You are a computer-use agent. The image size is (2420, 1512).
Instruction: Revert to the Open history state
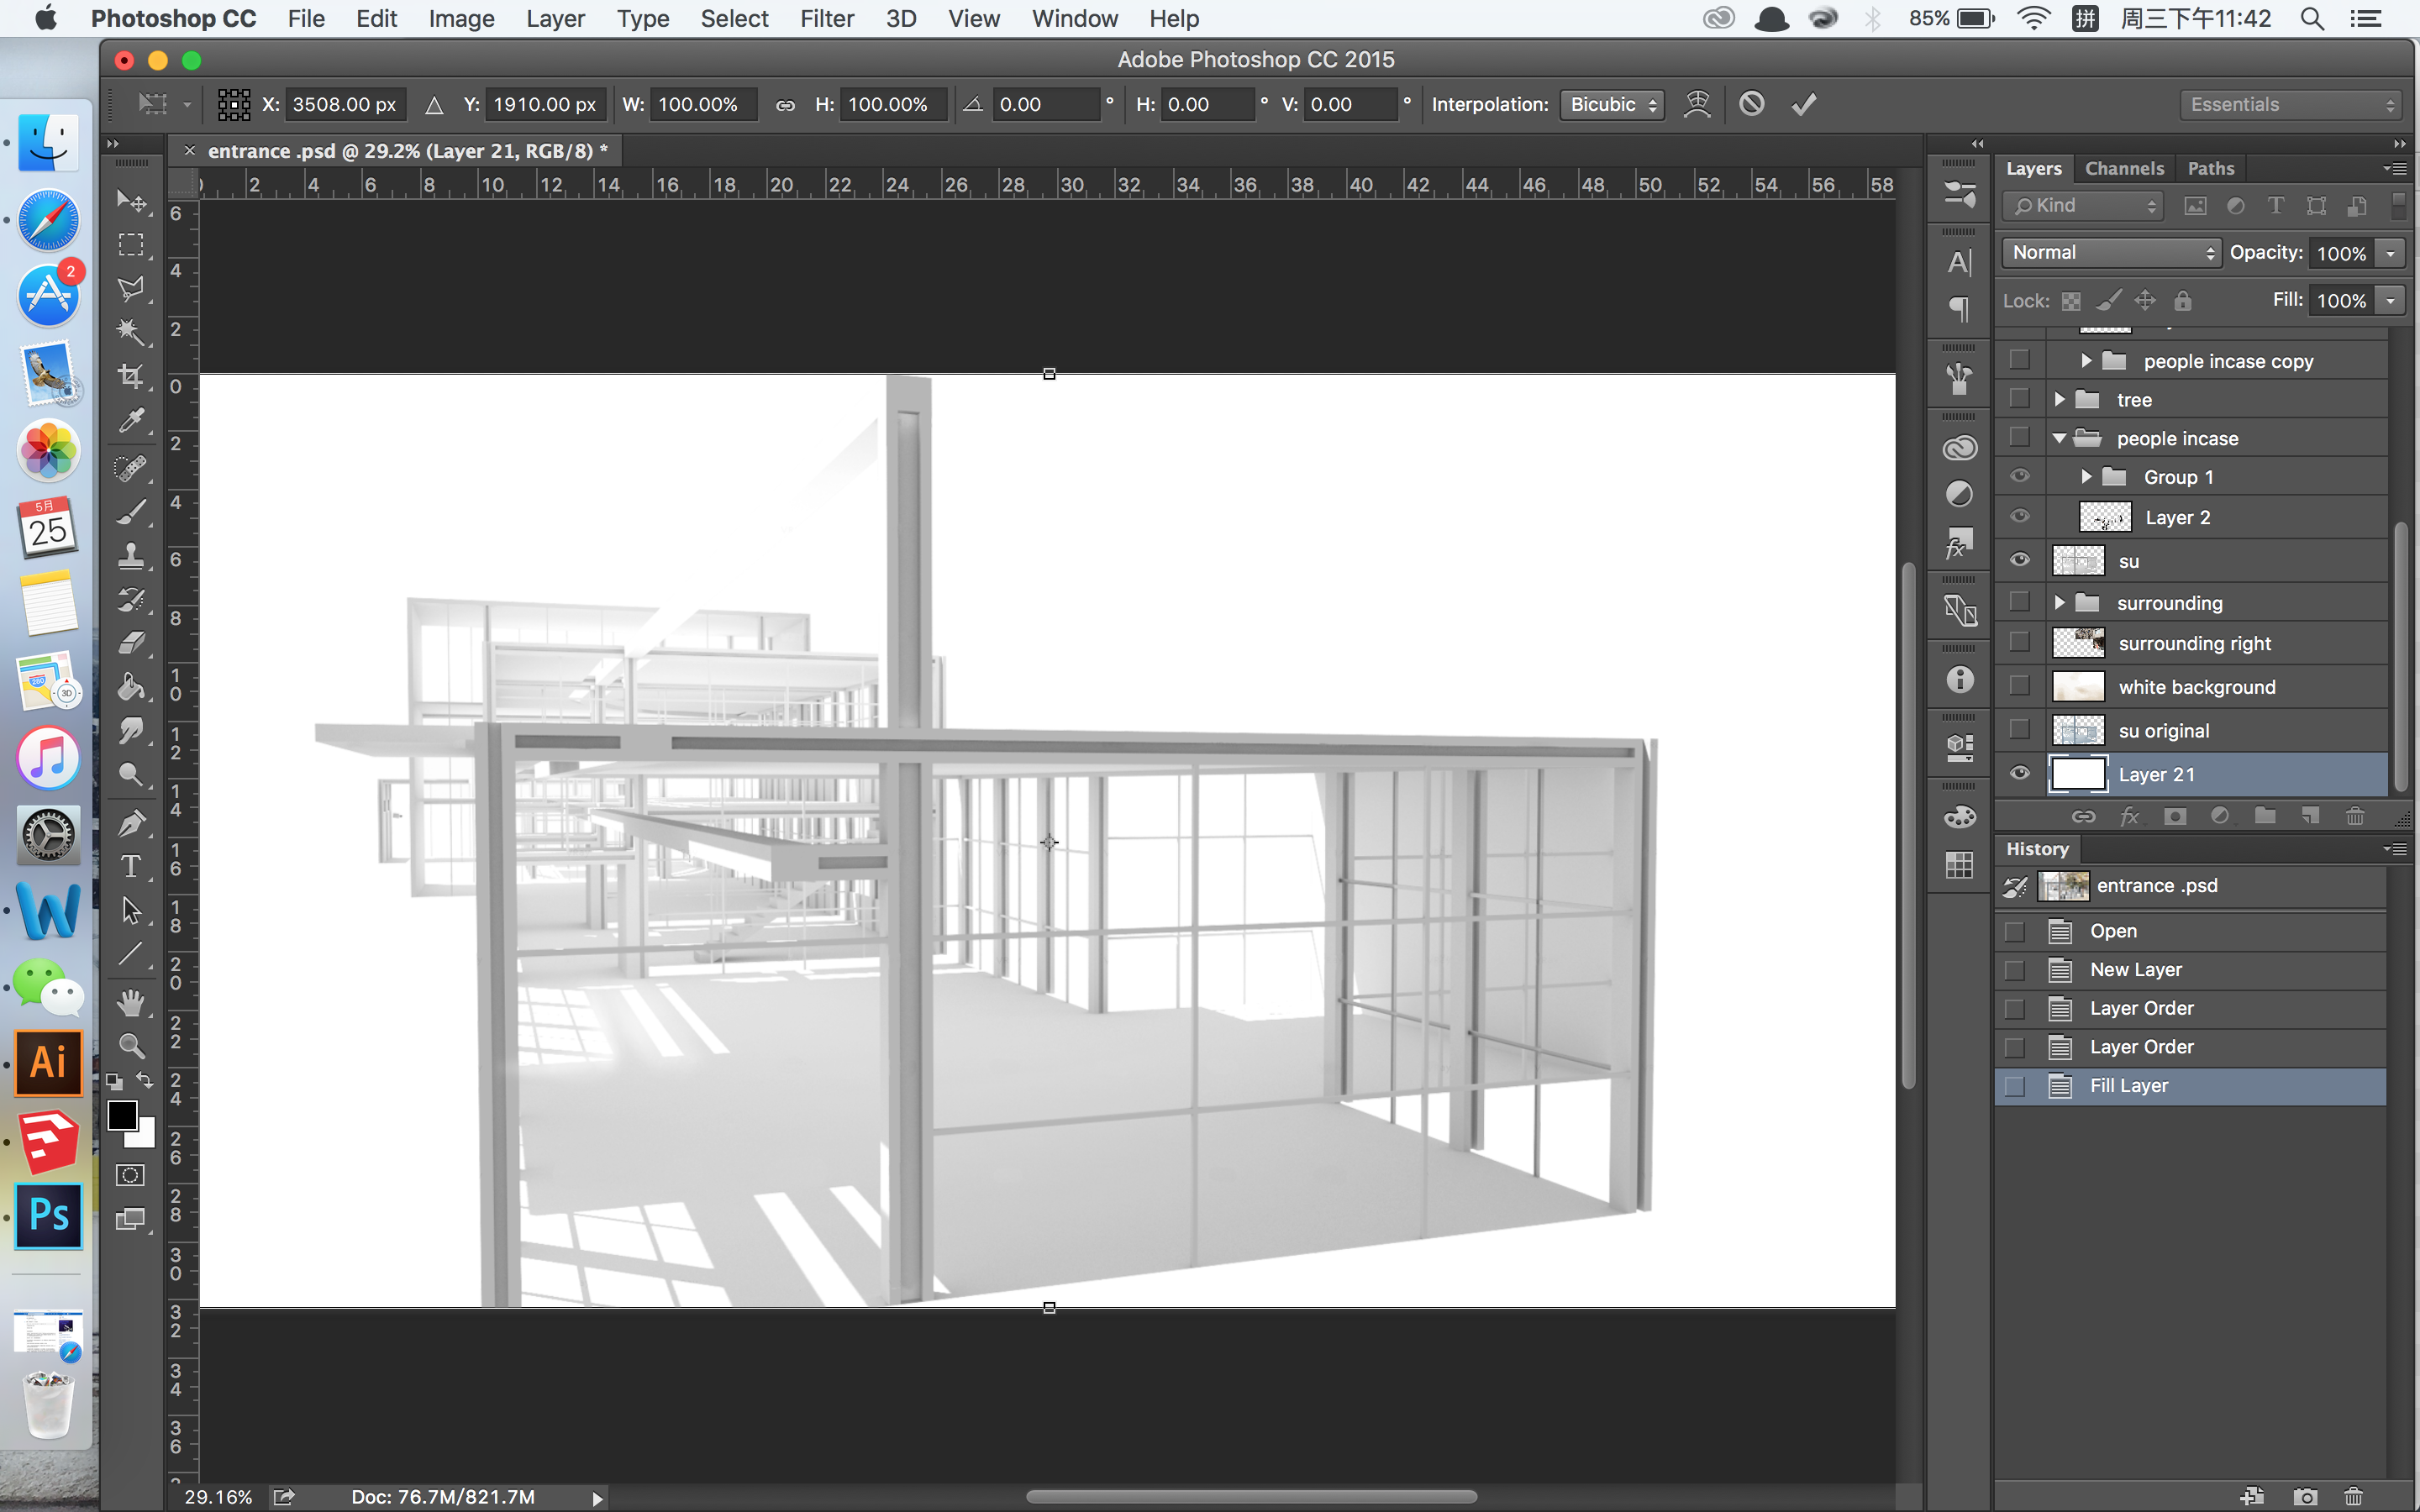(x=2190, y=931)
